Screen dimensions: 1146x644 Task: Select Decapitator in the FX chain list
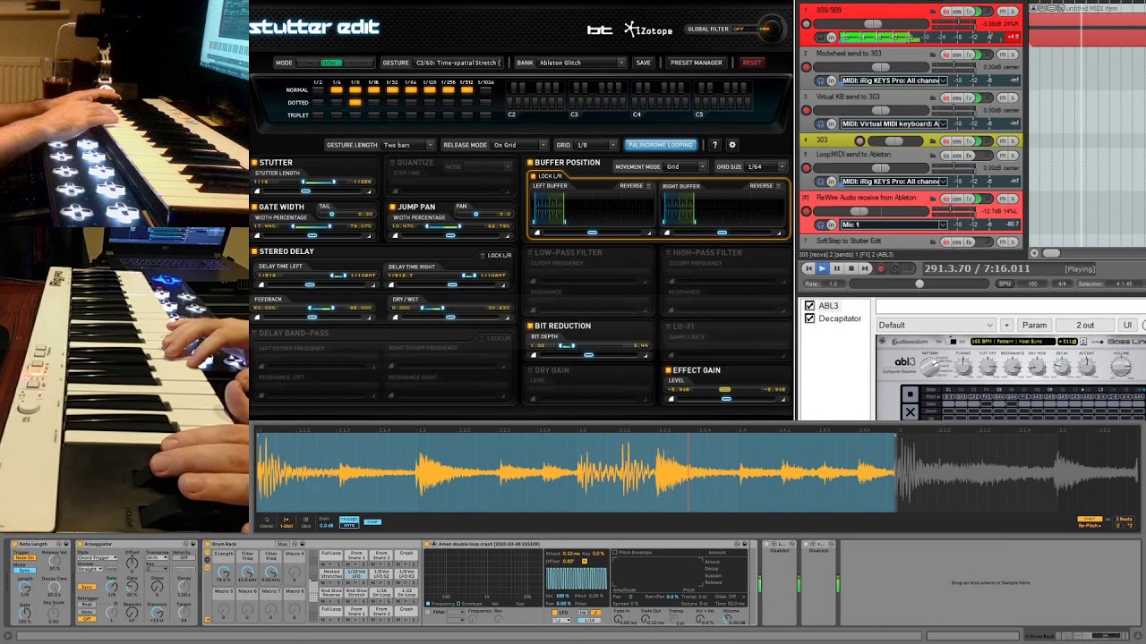click(840, 318)
